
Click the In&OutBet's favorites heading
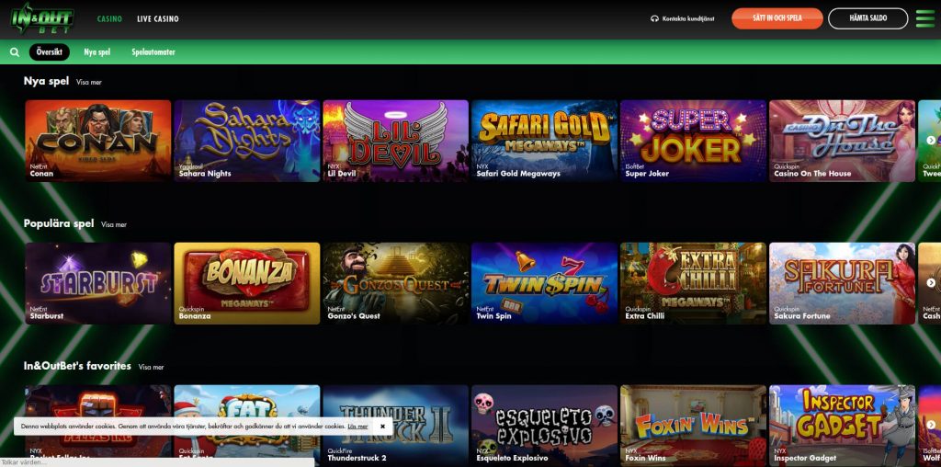77,366
